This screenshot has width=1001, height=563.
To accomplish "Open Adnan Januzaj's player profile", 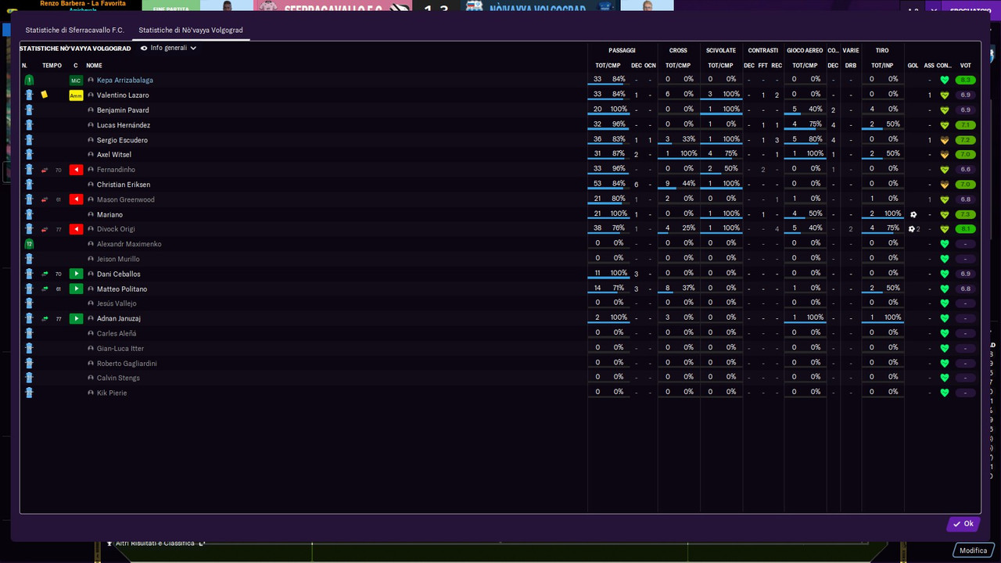I will pyautogui.click(x=119, y=318).
